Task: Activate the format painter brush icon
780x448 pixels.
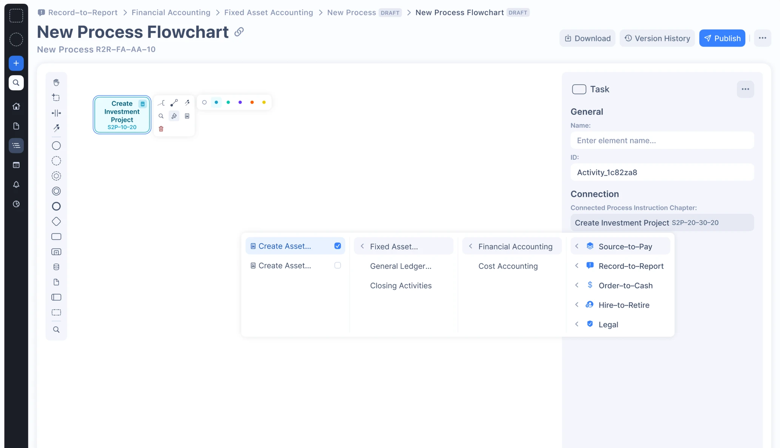Action: [174, 116]
